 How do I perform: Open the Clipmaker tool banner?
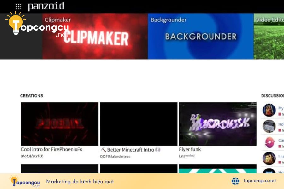tap(95, 36)
